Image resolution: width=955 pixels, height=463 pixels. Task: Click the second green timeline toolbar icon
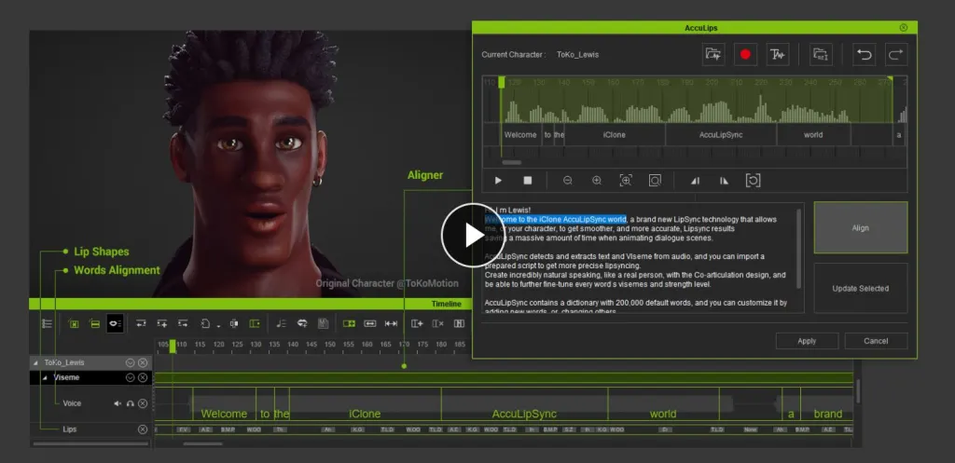coord(94,323)
